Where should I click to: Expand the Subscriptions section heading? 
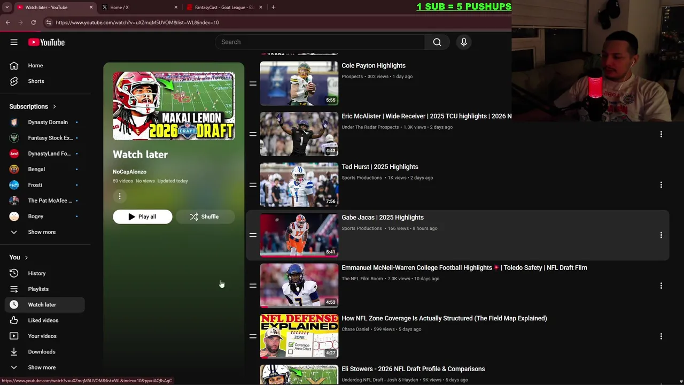(33, 106)
